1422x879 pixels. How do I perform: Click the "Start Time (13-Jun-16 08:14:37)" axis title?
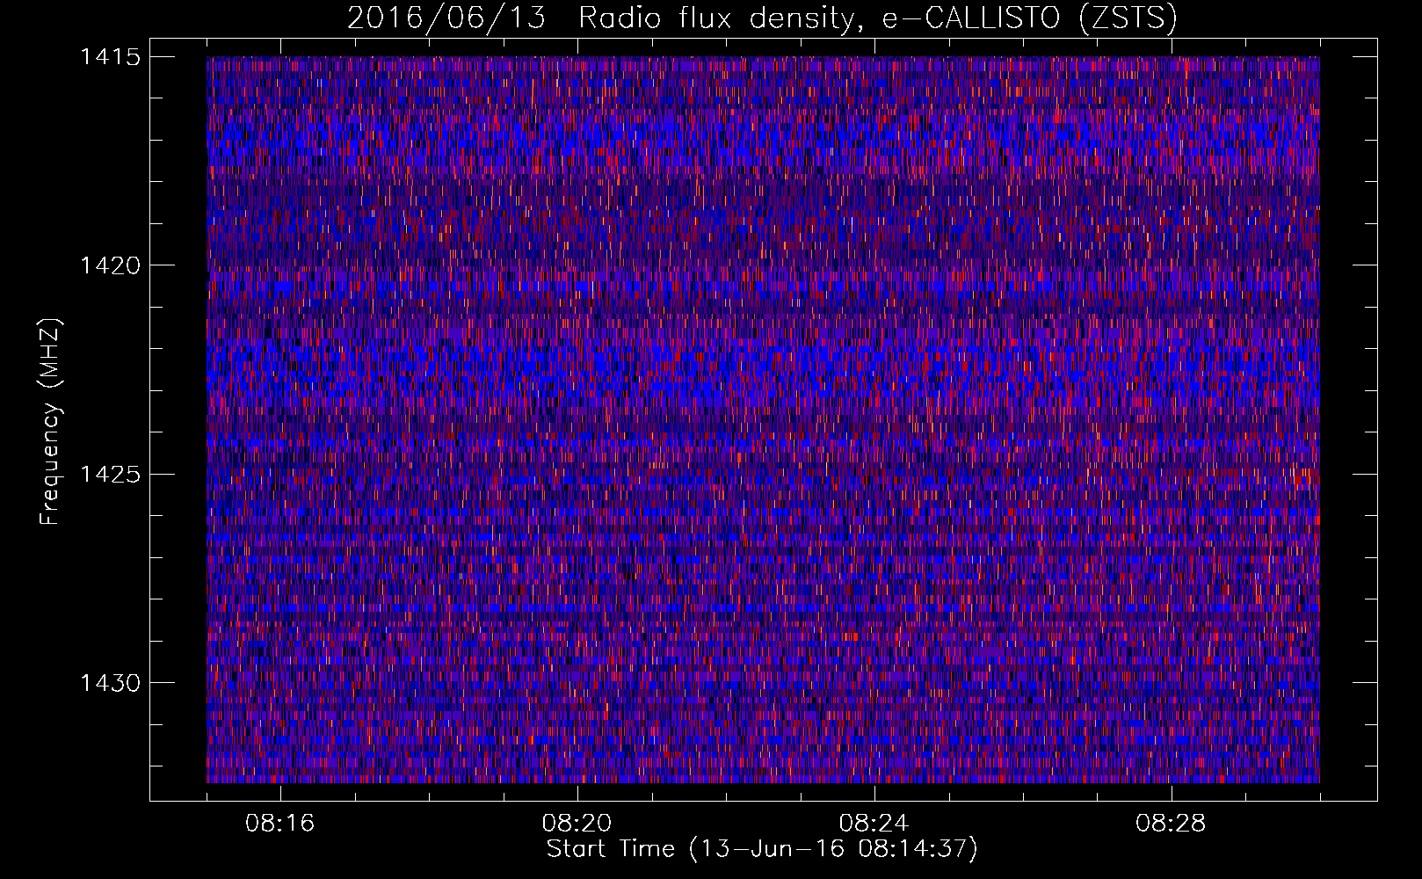pos(762,849)
